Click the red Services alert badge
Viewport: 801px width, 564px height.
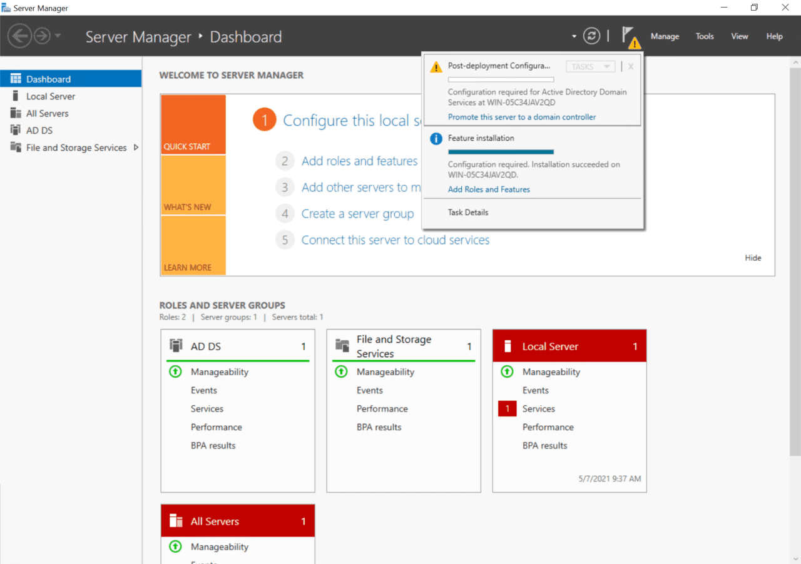coord(507,409)
